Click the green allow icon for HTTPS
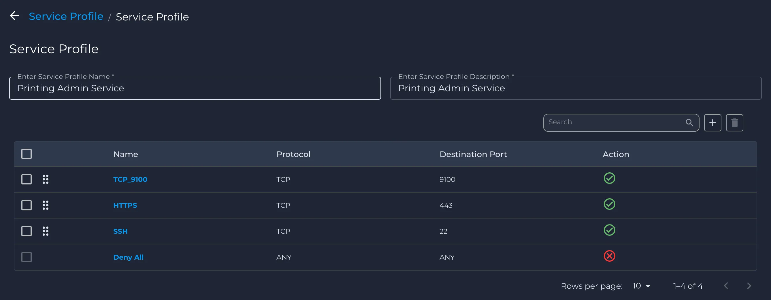The height and width of the screenshot is (300, 771). [609, 204]
